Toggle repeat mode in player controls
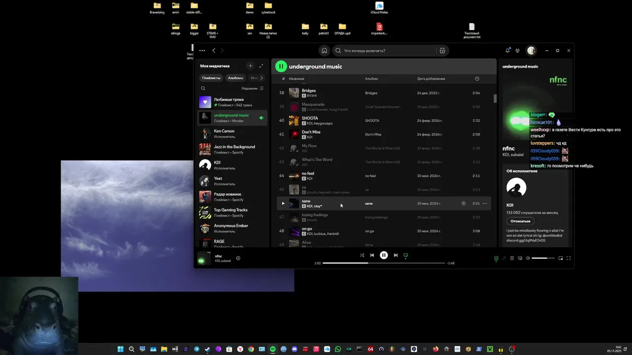 pyautogui.click(x=406, y=255)
